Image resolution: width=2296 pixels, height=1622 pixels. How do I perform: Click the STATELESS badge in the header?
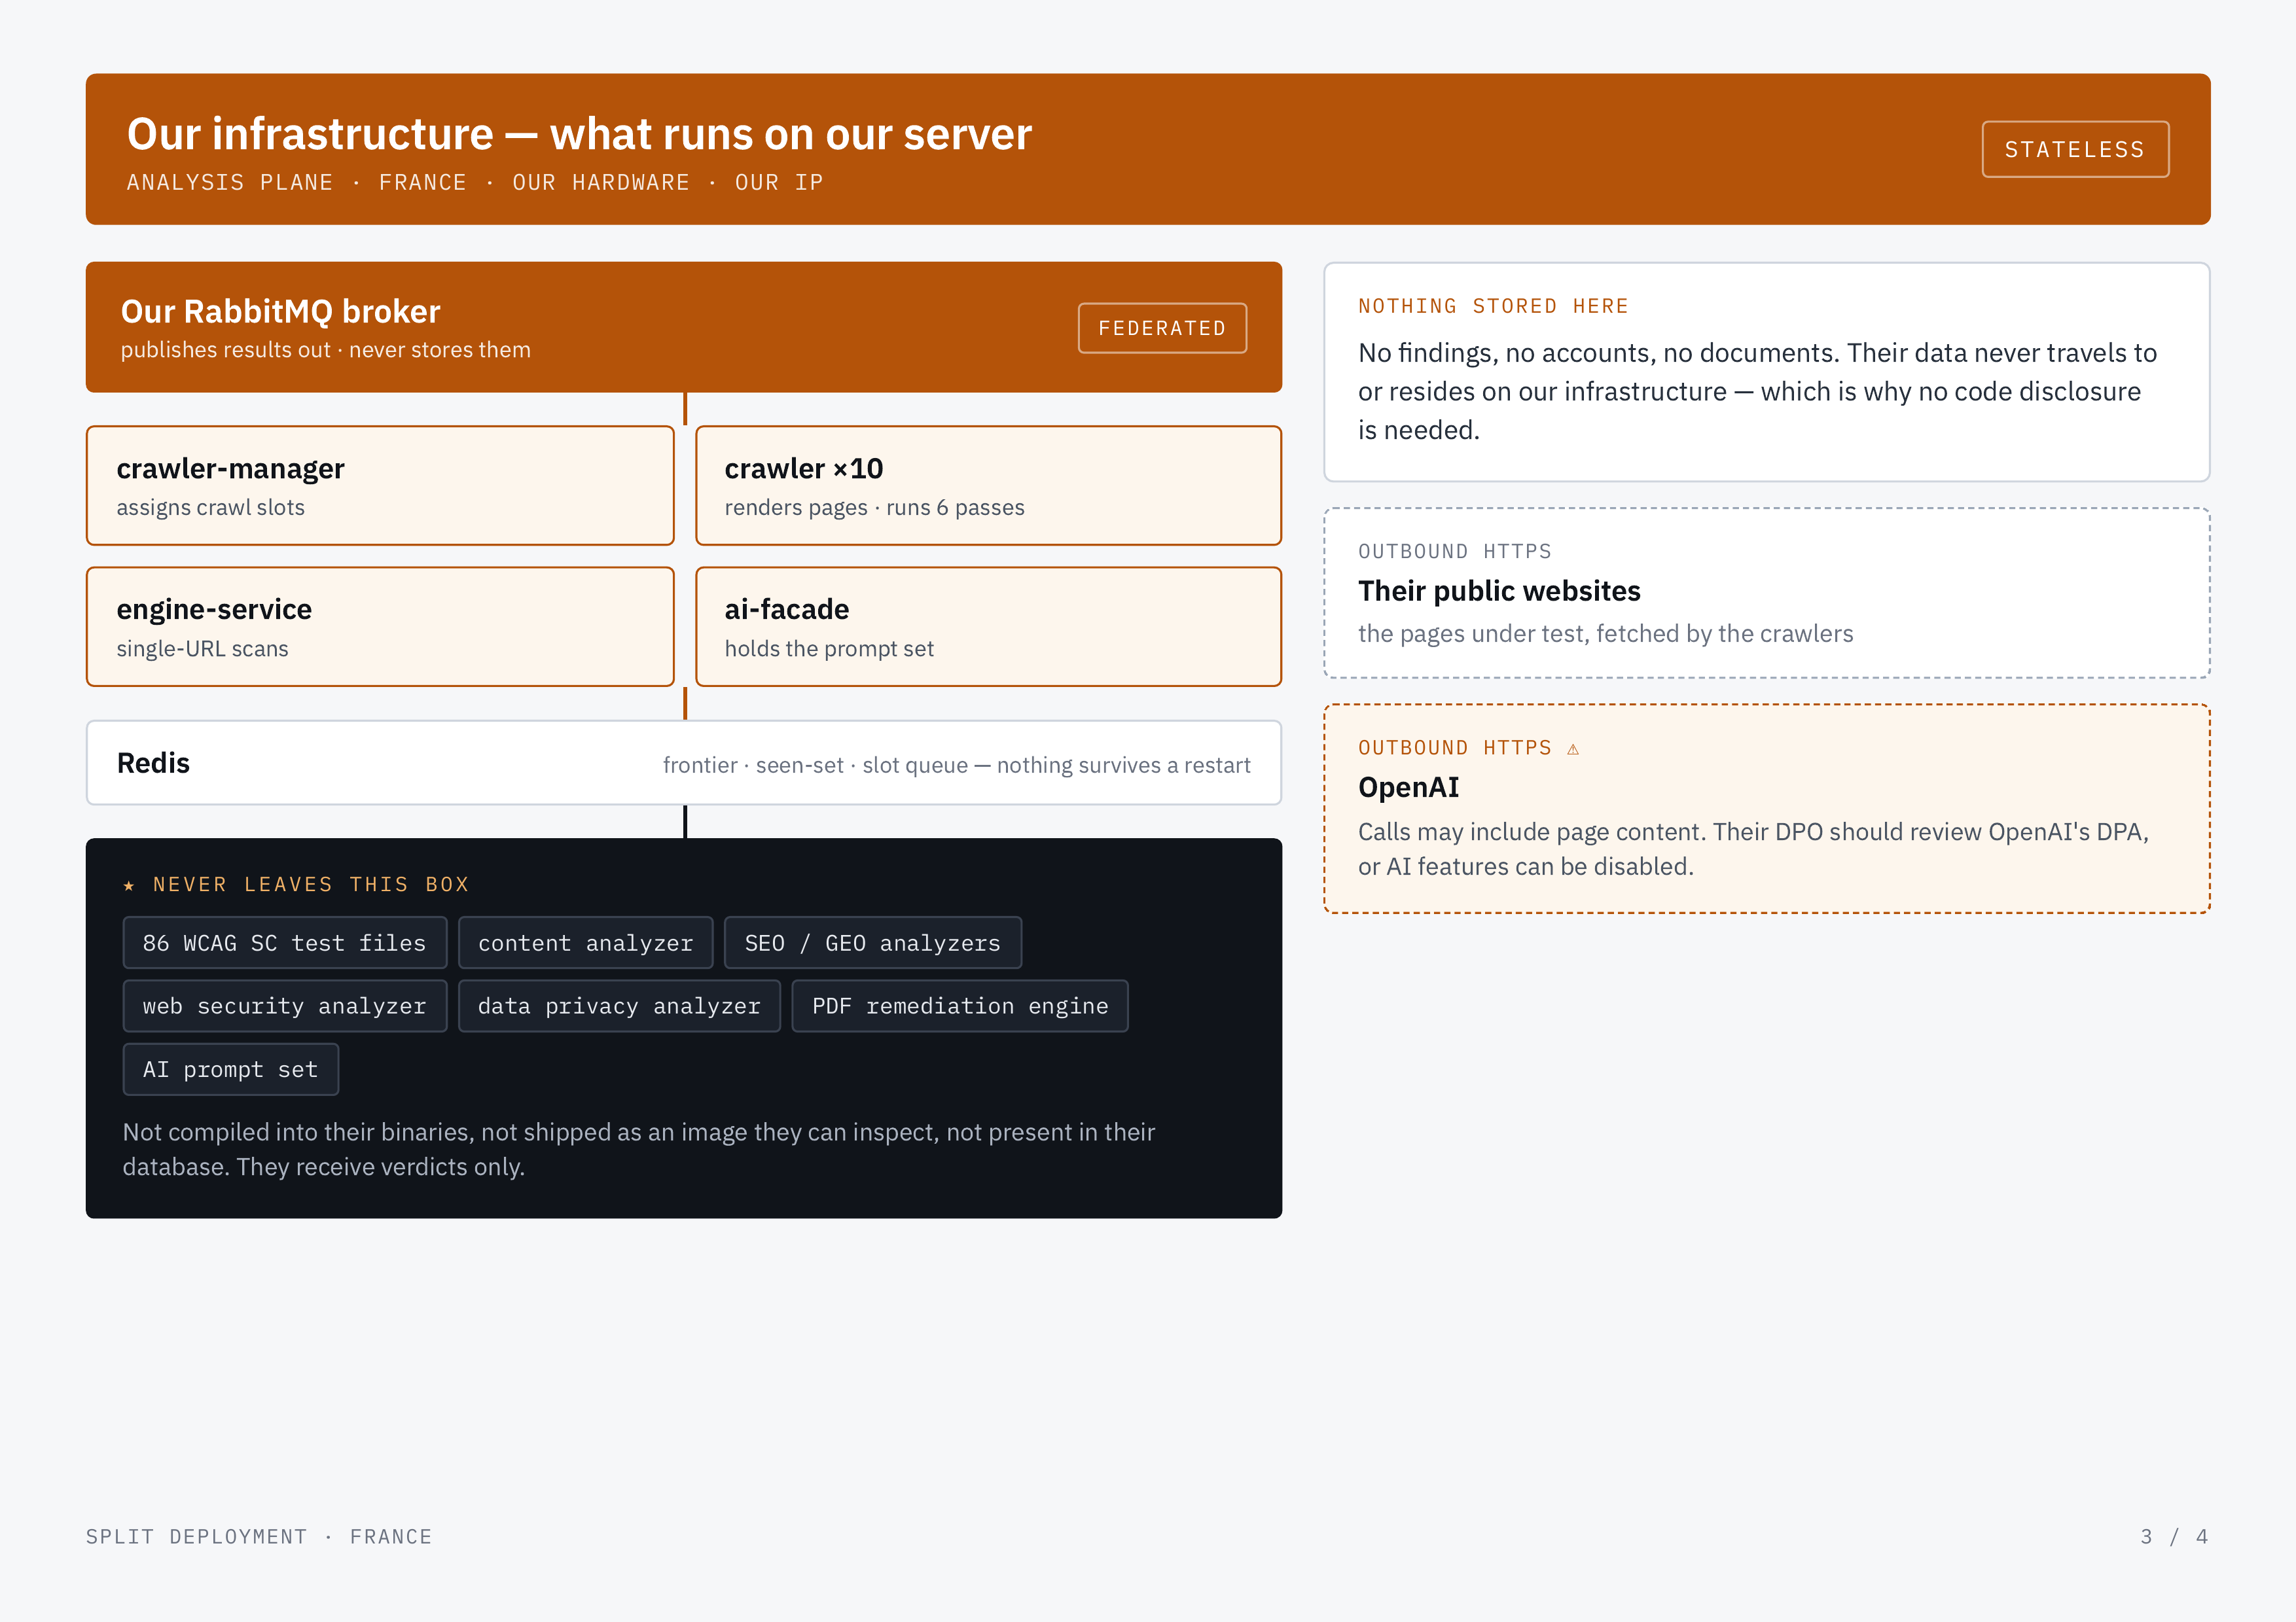[2075, 149]
